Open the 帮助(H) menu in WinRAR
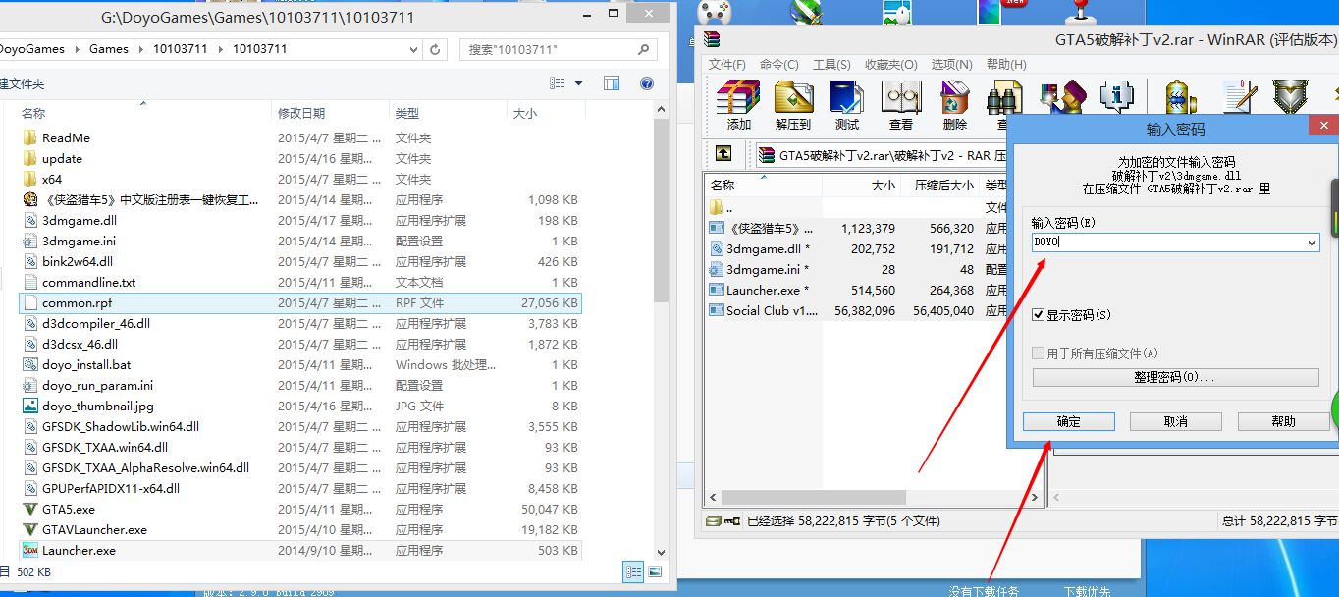 pos(1006,65)
